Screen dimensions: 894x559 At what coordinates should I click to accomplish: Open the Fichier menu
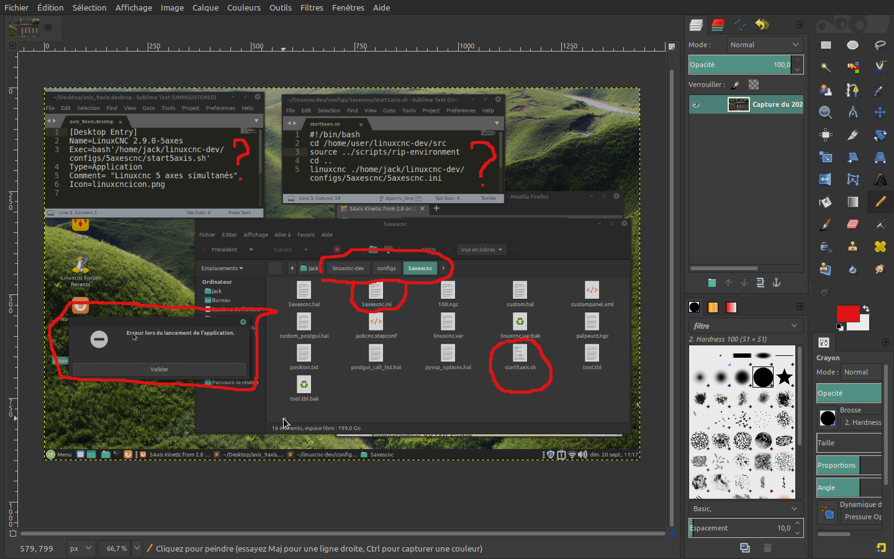pyautogui.click(x=16, y=7)
